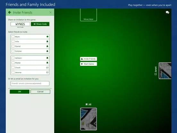Click the friends' emails input field

click(x=30, y=84)
